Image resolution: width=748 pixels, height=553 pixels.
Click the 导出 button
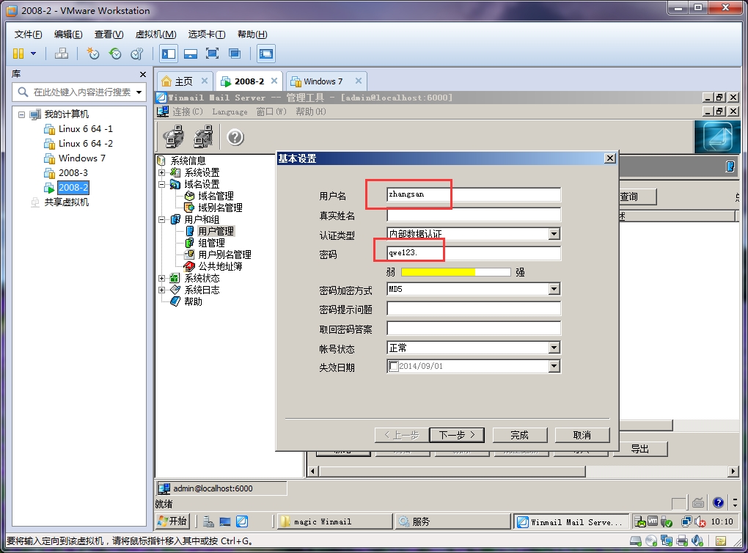click(639, 449)
